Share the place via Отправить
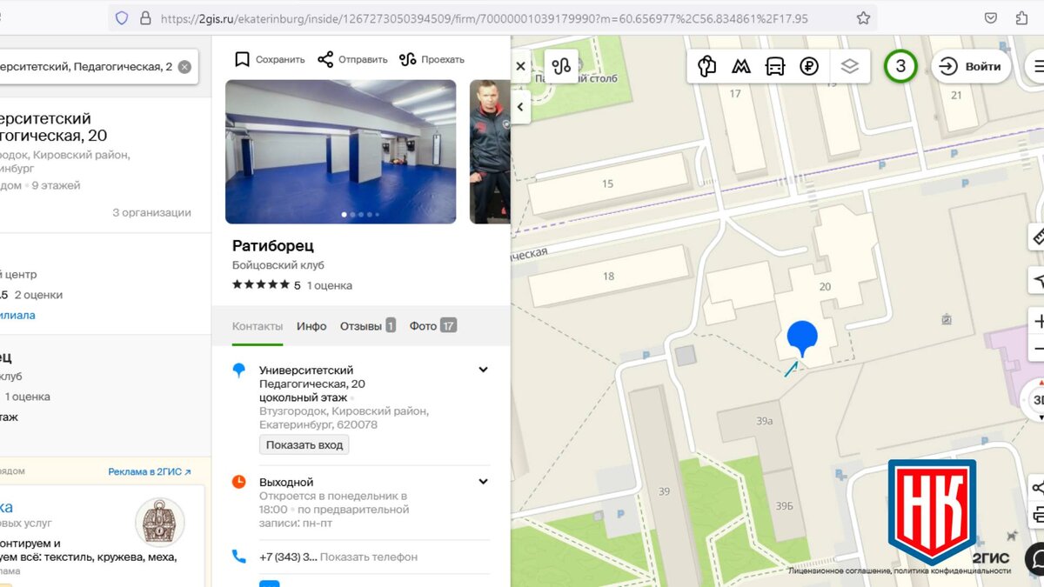The width and height of the screenshot is (1044, 587). tap(352, 59)
